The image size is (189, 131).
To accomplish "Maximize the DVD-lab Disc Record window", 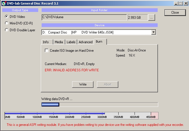I will tap(180, 3).
